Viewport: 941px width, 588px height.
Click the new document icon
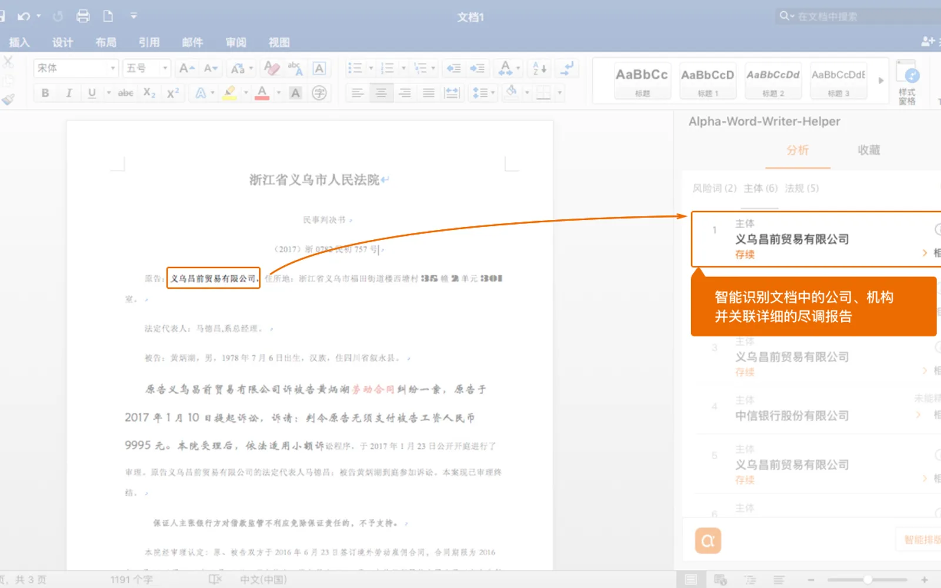(x=108, y=16)
